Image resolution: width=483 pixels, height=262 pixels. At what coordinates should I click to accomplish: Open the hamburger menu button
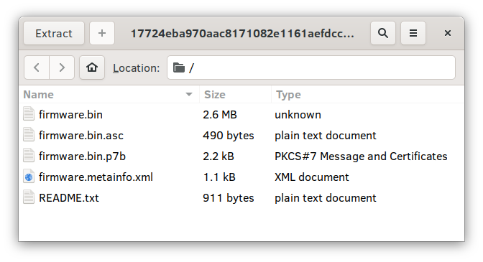[x=413, y=33]
